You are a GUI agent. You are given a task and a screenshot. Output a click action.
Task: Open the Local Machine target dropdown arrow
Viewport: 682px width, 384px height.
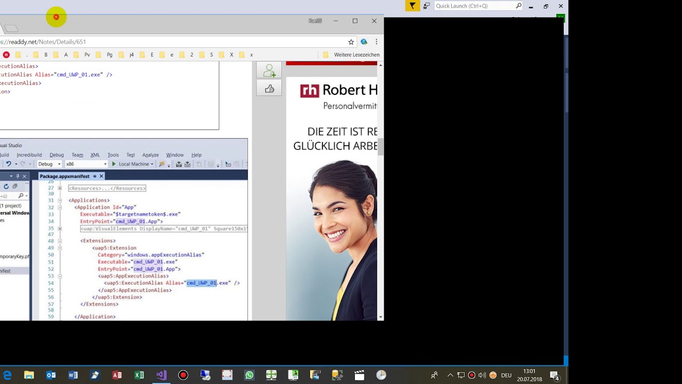tap(152, 164)
